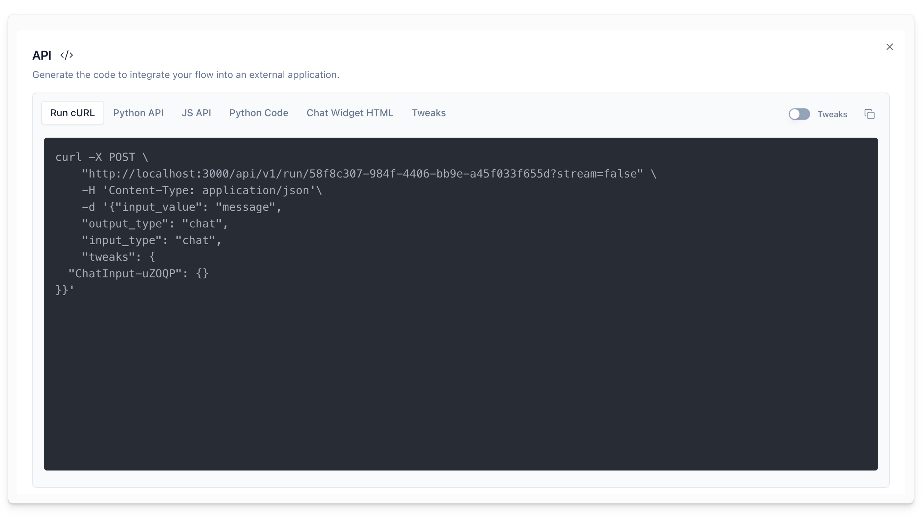This screenshot has height=518, width=922.
Task: Click the "curl -X POST" code line
Action: point(102,157)
